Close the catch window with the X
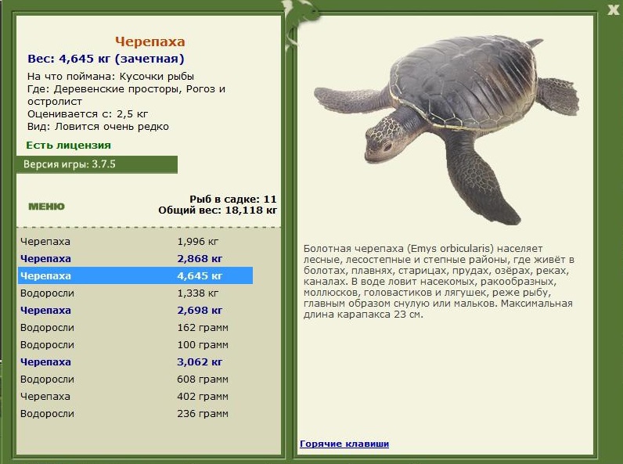Image resolution: width=623 pixels, height=464 pixels. (x=613, y=9)
